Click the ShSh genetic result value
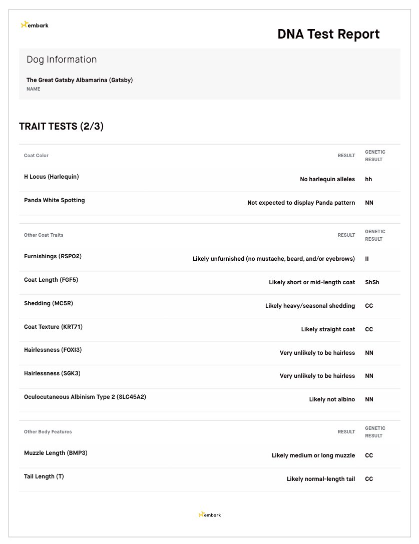This screenshot has width=419, height=544. coord(372,282)
